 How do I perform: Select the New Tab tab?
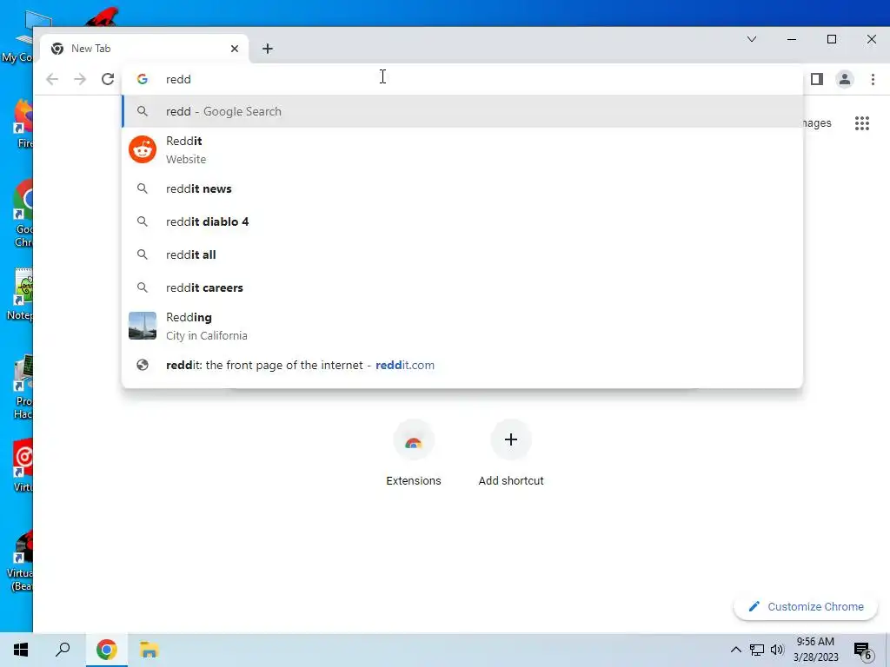tap(145, 49)
